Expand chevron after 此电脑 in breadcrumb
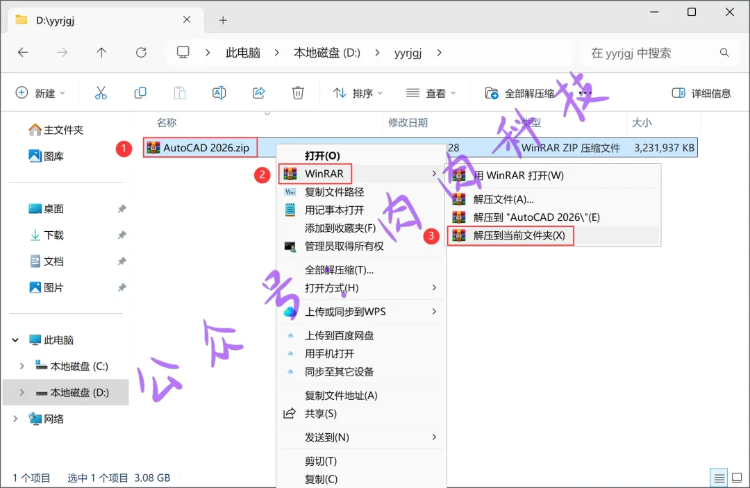This screenshot has height=488, width=750. tap(276, 53)
